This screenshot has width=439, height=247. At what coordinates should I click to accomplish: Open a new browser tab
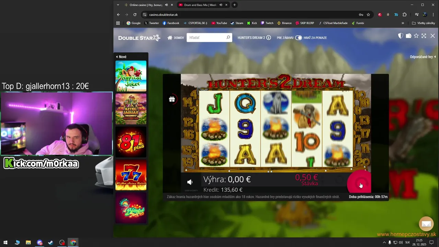(x=235, y=5)
